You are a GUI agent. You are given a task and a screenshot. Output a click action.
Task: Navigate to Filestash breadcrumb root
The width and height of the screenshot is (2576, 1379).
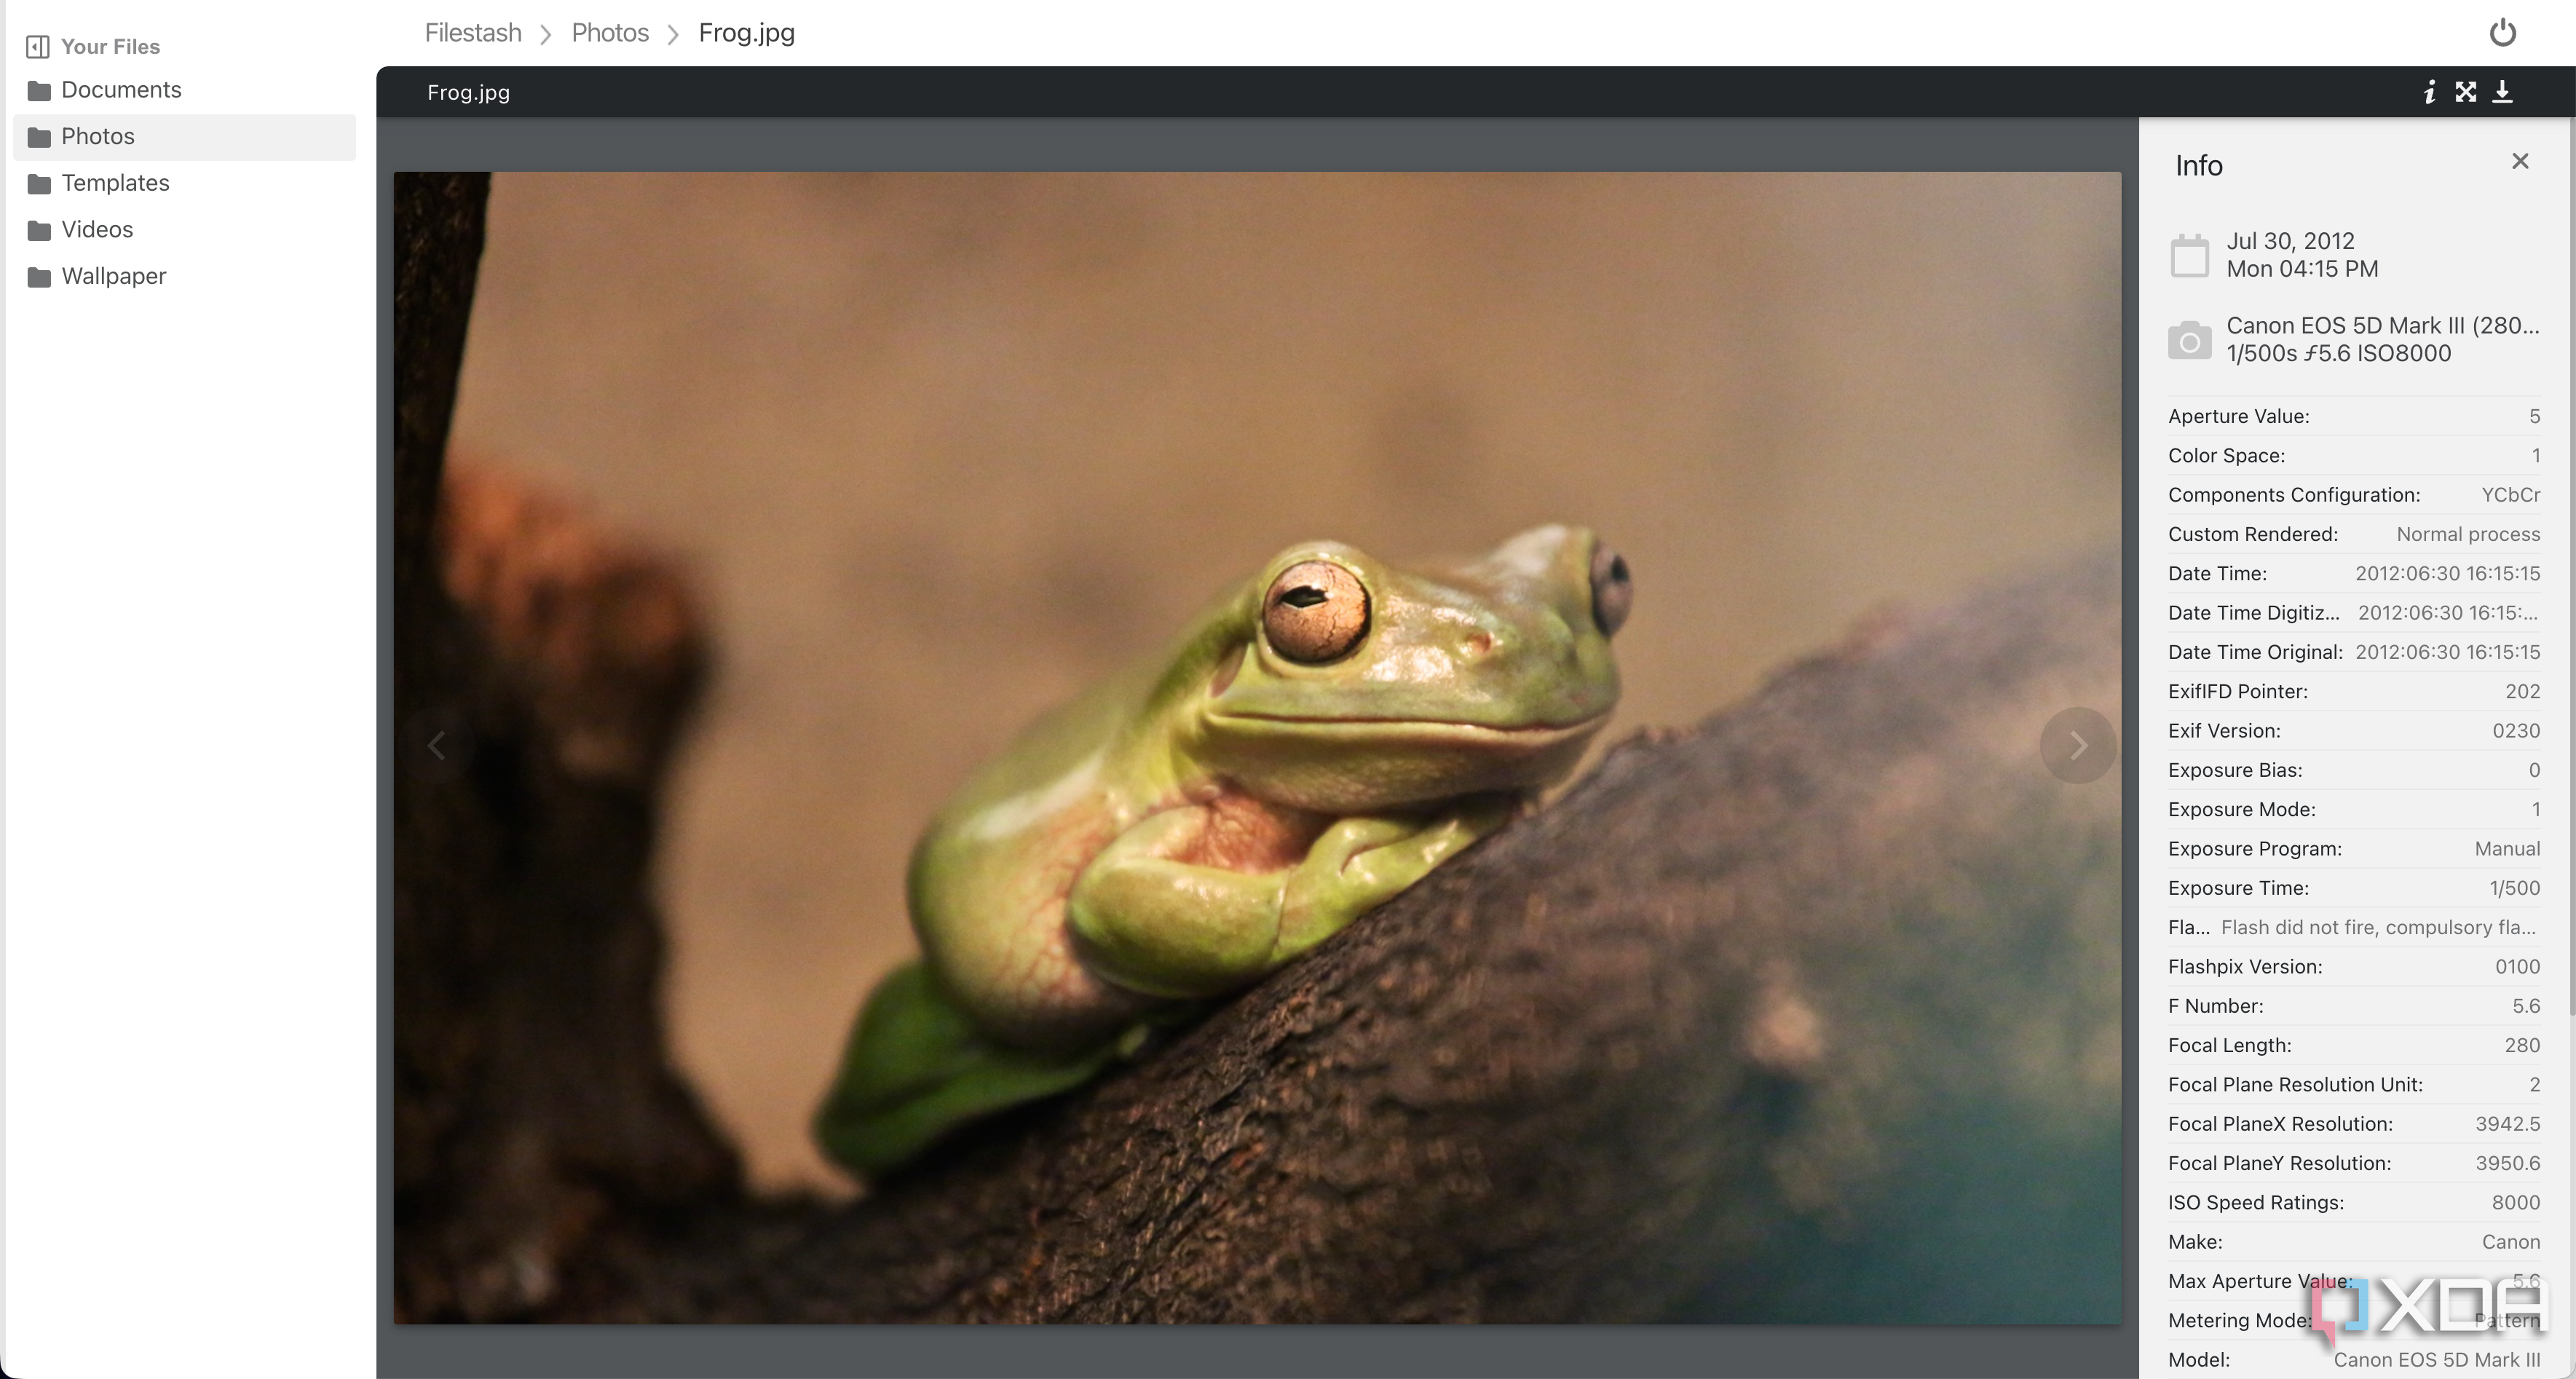473,33
